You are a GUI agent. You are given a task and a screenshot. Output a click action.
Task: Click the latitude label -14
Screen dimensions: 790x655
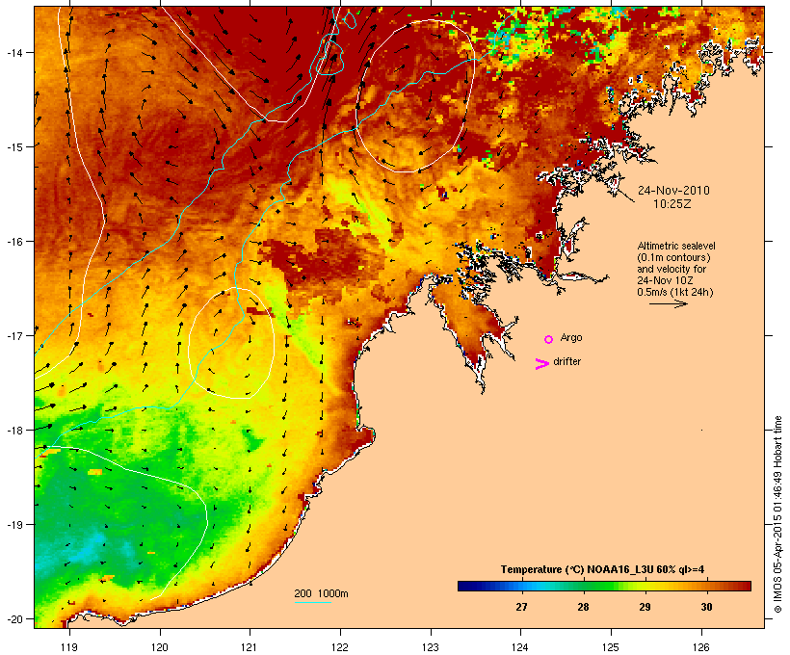[x=13, y=52]
